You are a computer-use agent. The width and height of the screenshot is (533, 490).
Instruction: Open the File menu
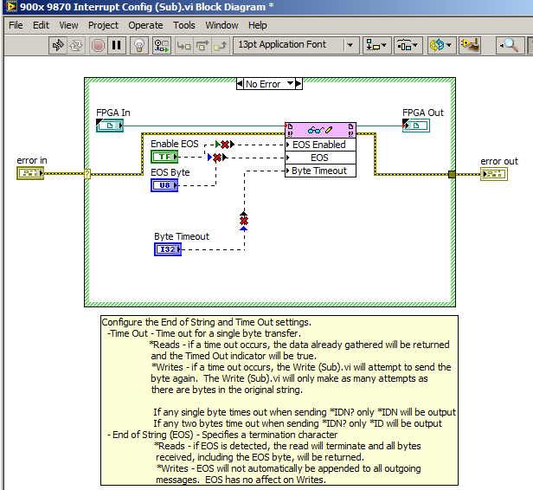16,25
